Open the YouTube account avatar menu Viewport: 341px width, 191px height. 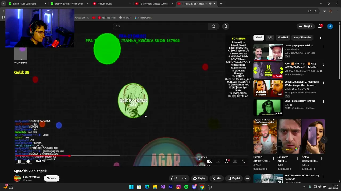click(330, 26)
